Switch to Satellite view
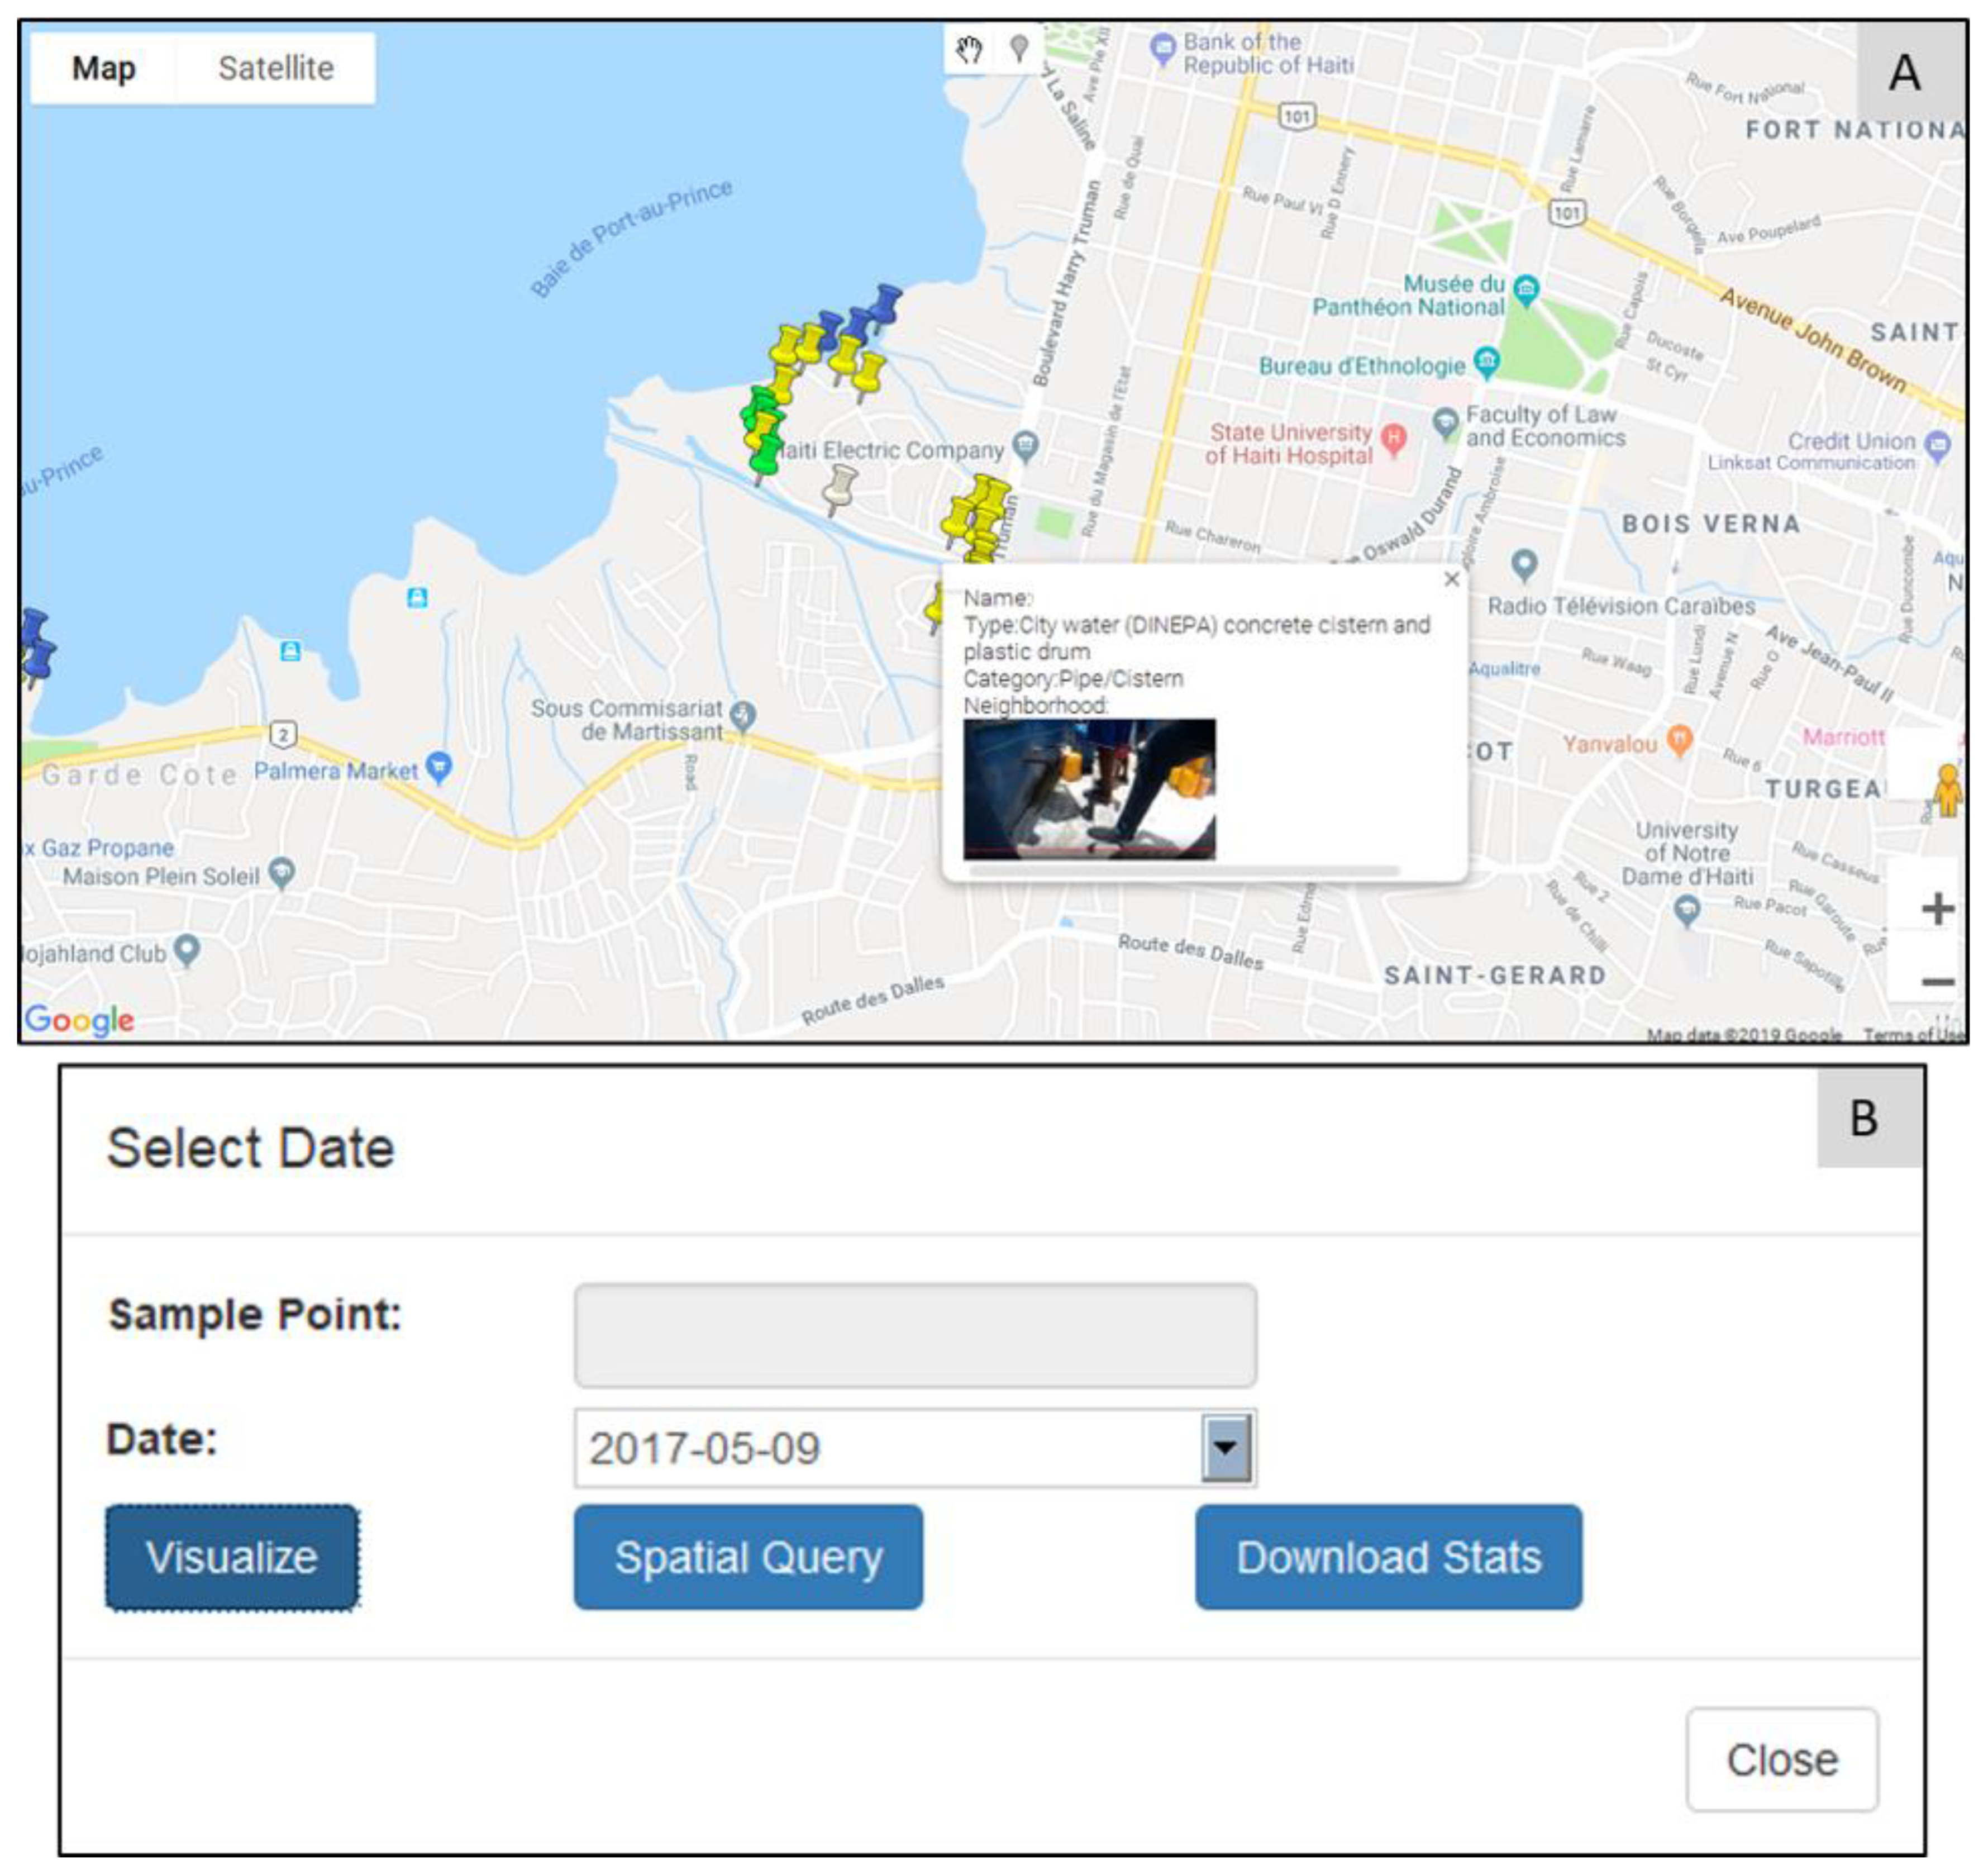This screenshot has height=1874, width=1988. (276, 68)
